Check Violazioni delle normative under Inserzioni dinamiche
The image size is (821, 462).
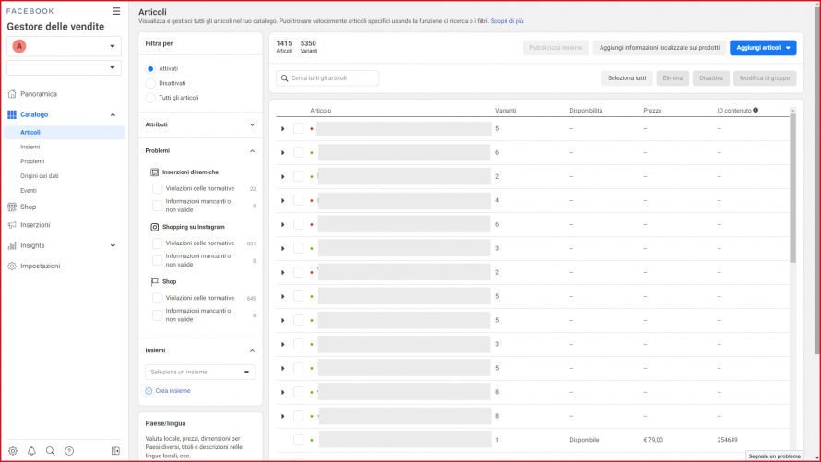tap(157, 188)
